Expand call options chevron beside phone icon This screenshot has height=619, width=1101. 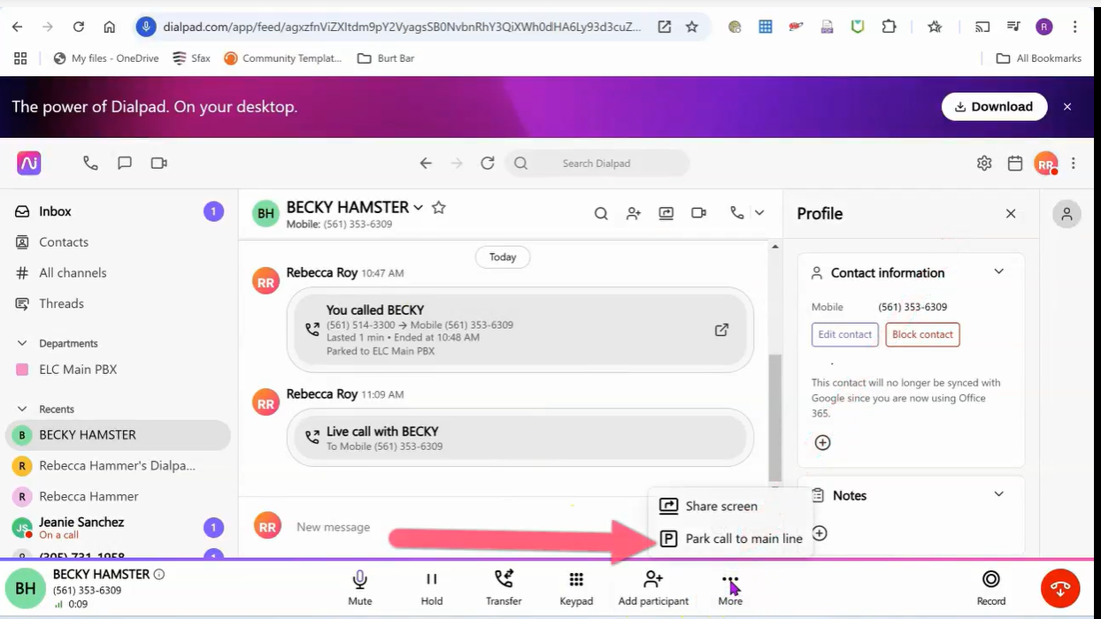coord(759,213)
